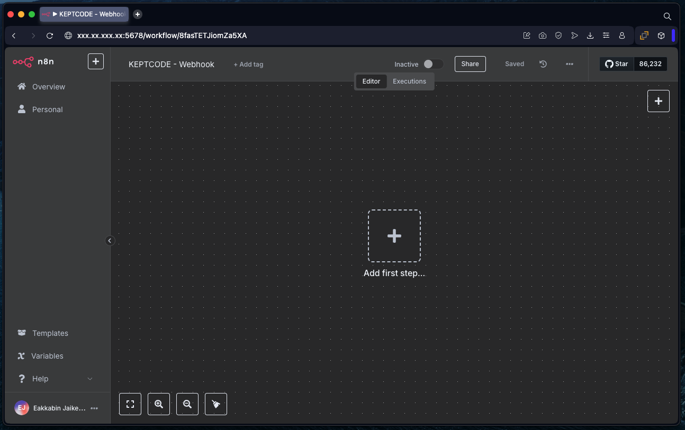Click the browser reload icon
Screen dimensions: 685x430
tap(50, 36)
